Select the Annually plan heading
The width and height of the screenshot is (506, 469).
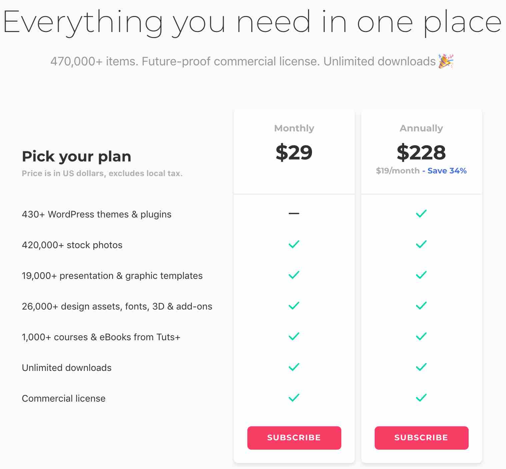pos(421,128)
